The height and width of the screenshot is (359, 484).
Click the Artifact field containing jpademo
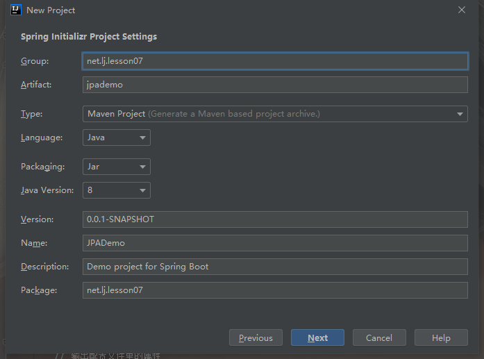275,85
